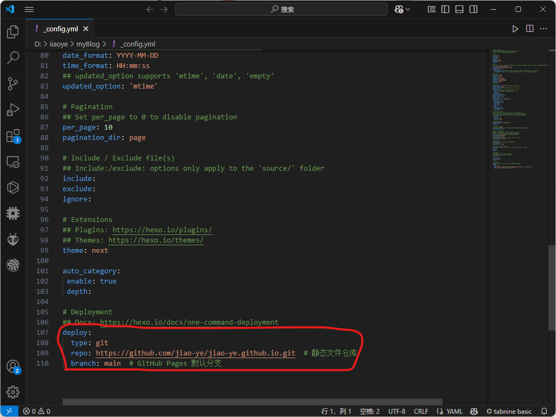Select the _config.yml editor tab

[60, 29]
